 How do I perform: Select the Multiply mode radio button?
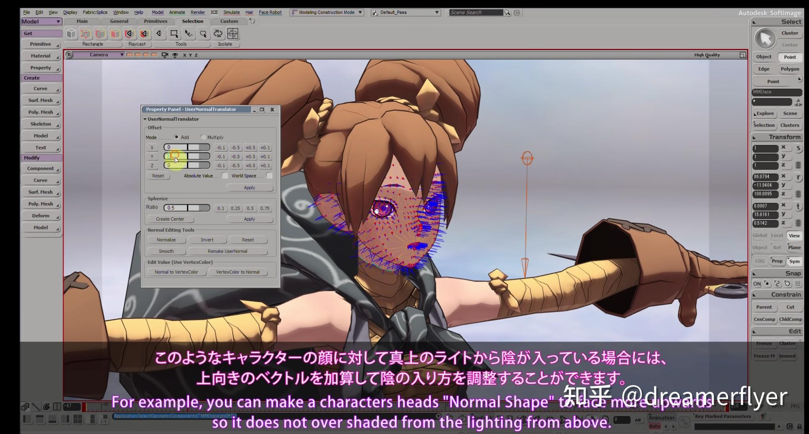click(x=203, y=137)
